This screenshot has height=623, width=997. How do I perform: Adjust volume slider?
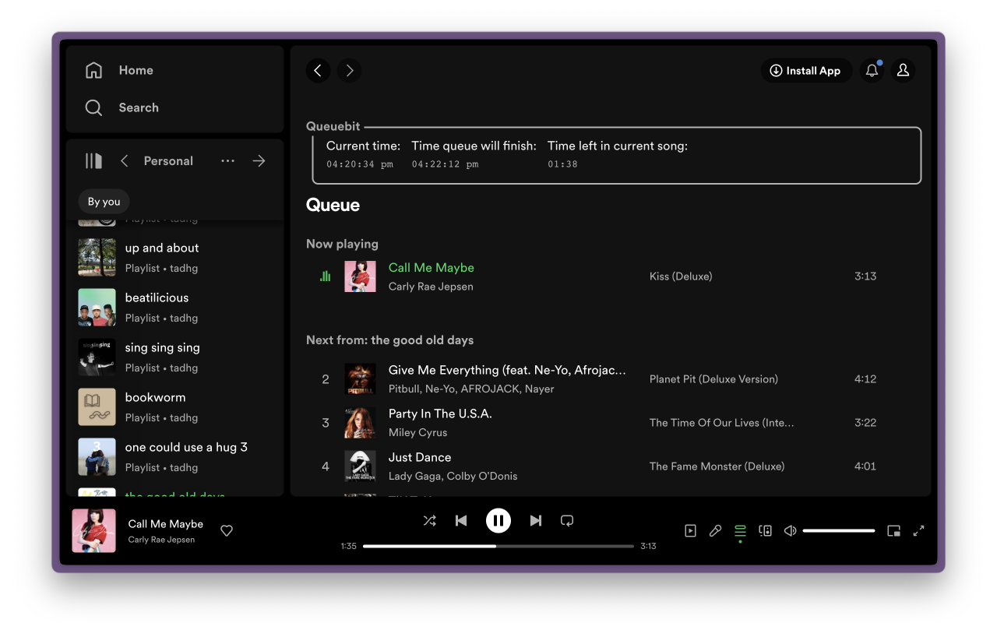click(839, 531)
